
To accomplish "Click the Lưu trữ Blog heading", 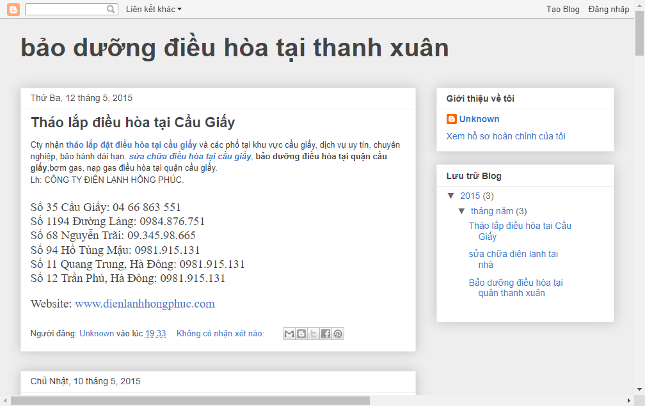I will 474,176.
